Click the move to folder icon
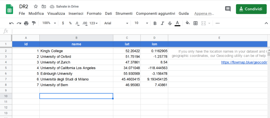This screenshot has width=270, height=118. pyautogui.click(x=44, y=6)
